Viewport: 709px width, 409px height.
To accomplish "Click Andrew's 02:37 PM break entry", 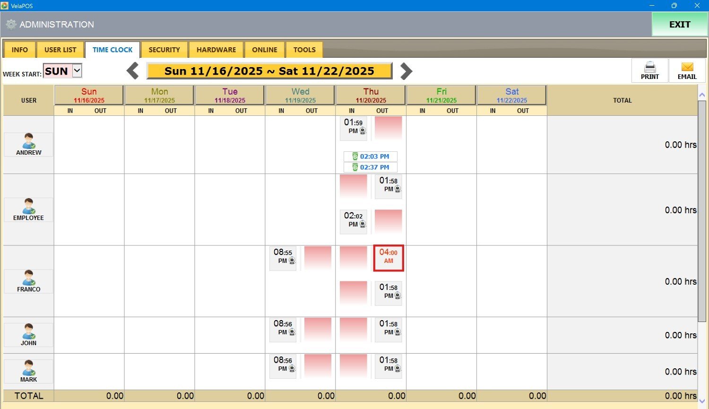I will tap(371, 167).
